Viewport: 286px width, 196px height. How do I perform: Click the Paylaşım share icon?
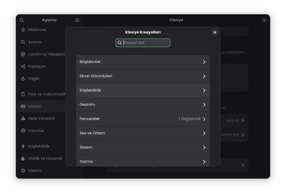[23, 66]
